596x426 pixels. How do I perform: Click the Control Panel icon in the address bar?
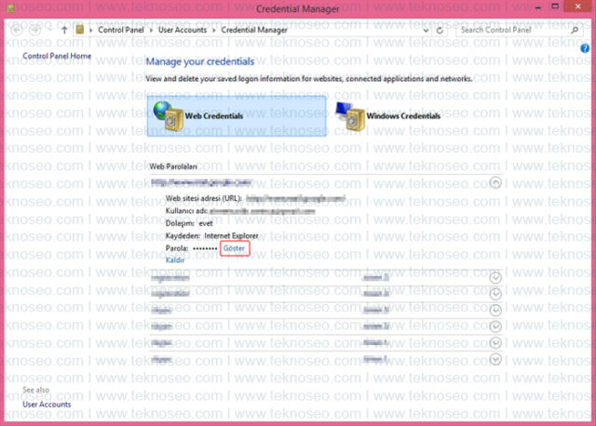click(79, 30)
